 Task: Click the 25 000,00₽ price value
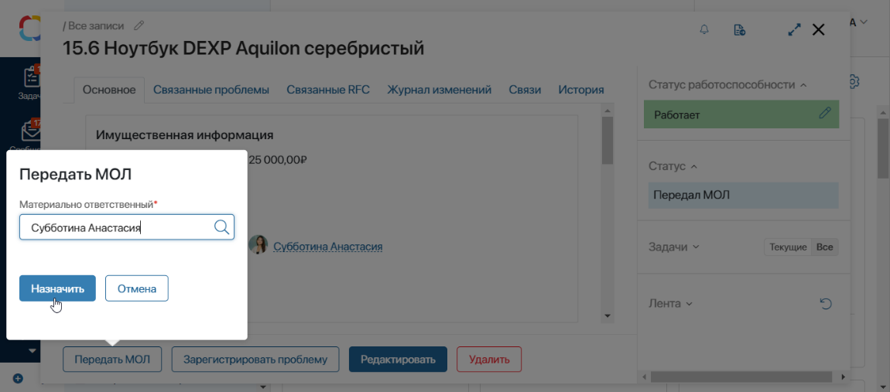[278, 160]
